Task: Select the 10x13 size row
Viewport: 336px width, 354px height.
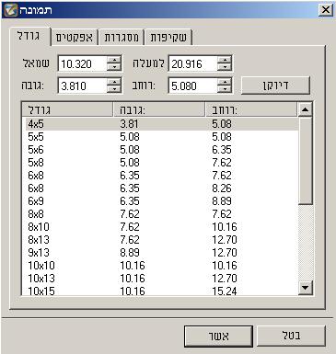Action: click(161, 279)
